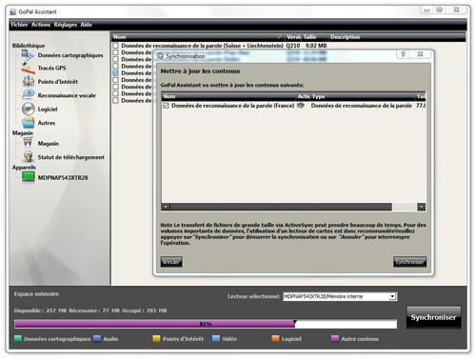
Task: Click the Annuler button in dialog
Action: pyautogui.click(x=171, y=262)
